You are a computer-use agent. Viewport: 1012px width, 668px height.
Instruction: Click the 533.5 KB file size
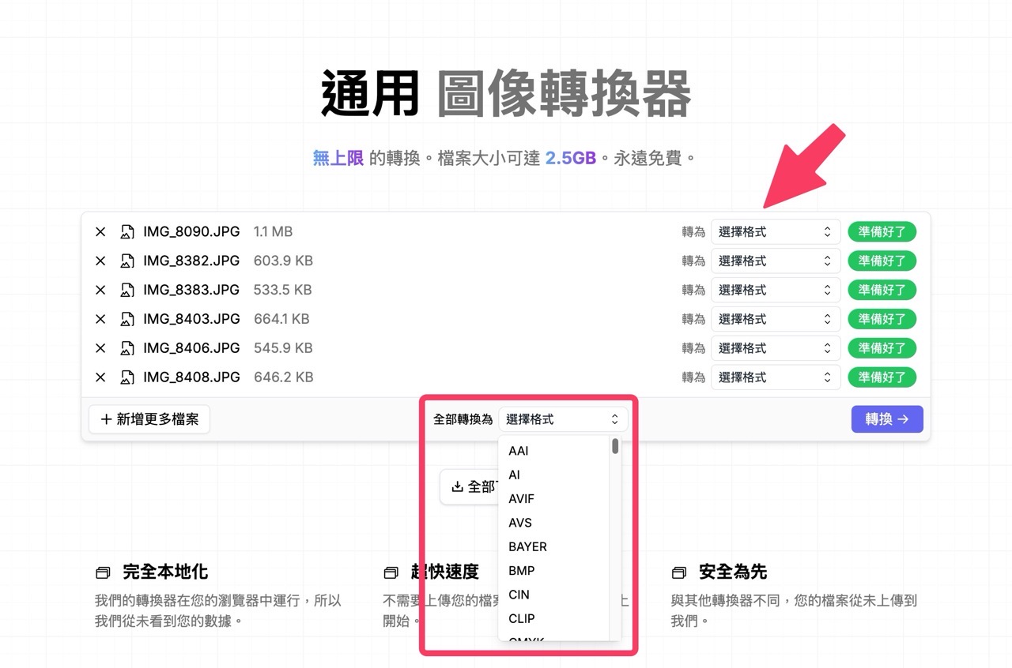283,290
